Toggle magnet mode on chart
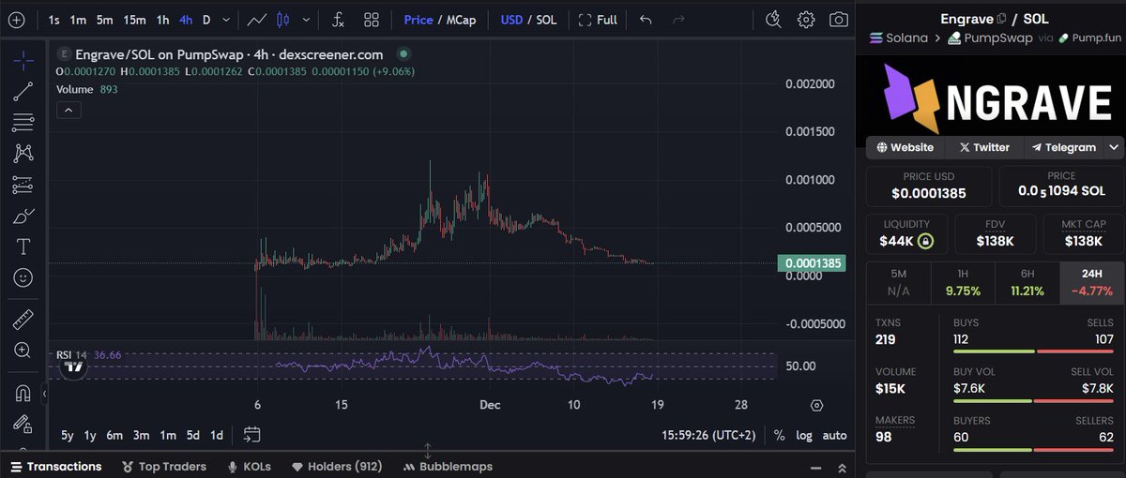The image size is (1126, 478). (23, 392)
